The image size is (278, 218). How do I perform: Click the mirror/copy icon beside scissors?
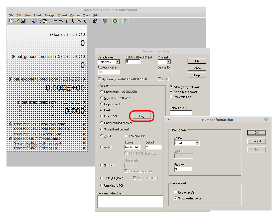pyautogui.click(x=39, y=21)
